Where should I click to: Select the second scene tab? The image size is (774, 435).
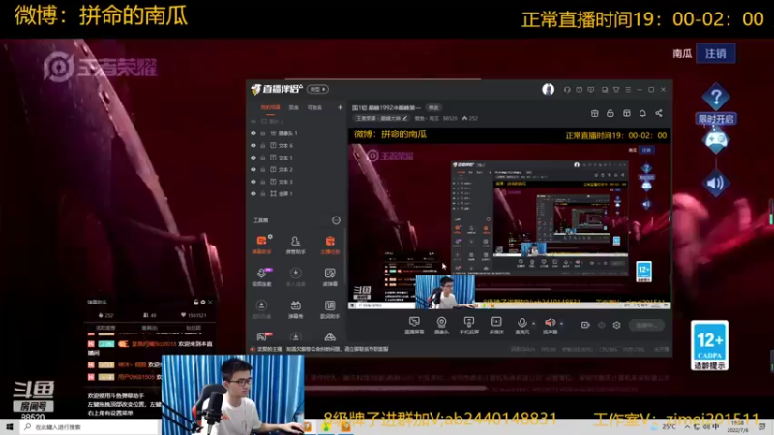(x=294, y=107)
